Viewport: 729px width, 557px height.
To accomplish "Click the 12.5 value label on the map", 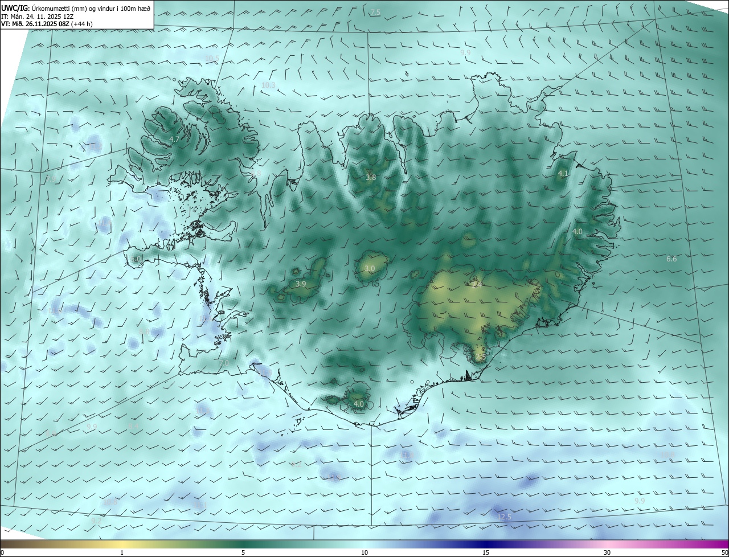I will [x=505, y=517].
